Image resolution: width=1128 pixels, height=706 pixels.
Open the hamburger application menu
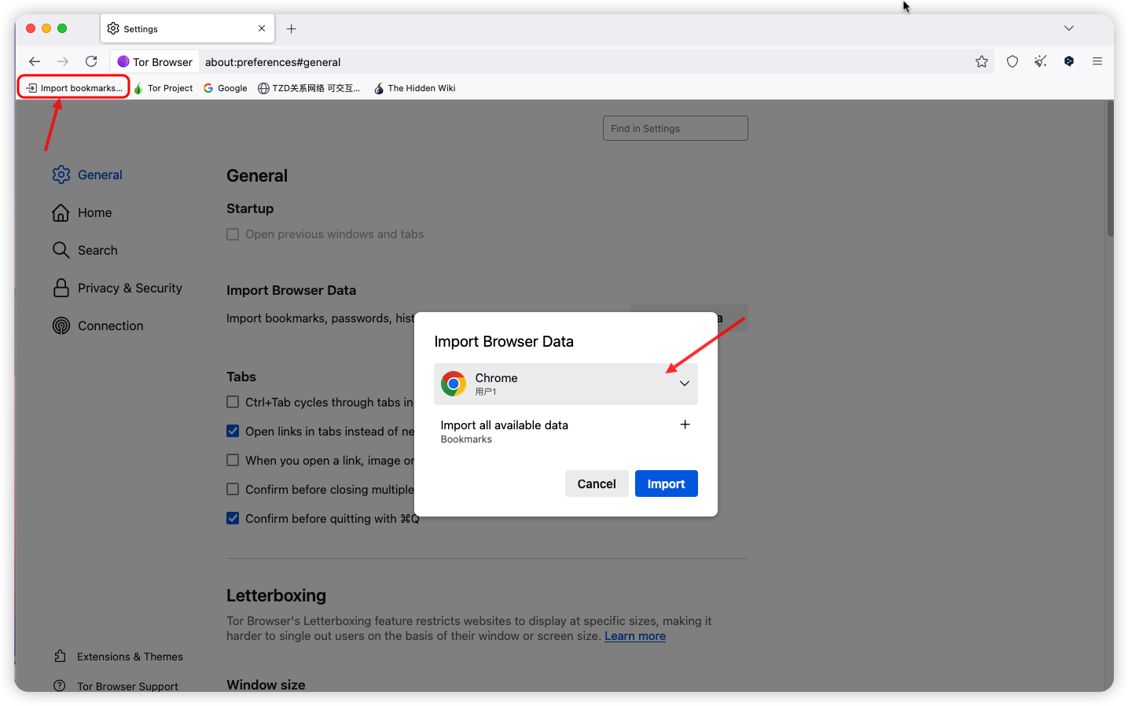pos(1097,61)
